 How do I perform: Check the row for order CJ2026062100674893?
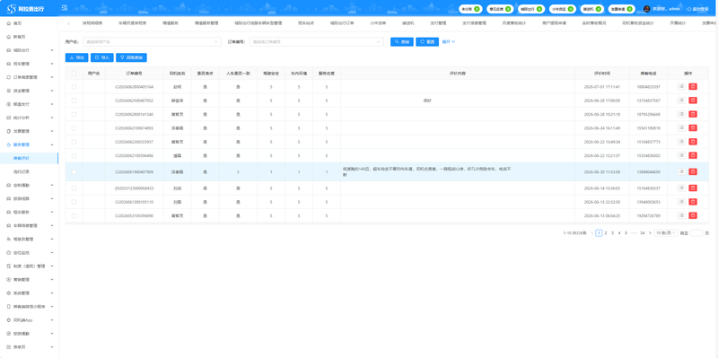pos(74,127)
